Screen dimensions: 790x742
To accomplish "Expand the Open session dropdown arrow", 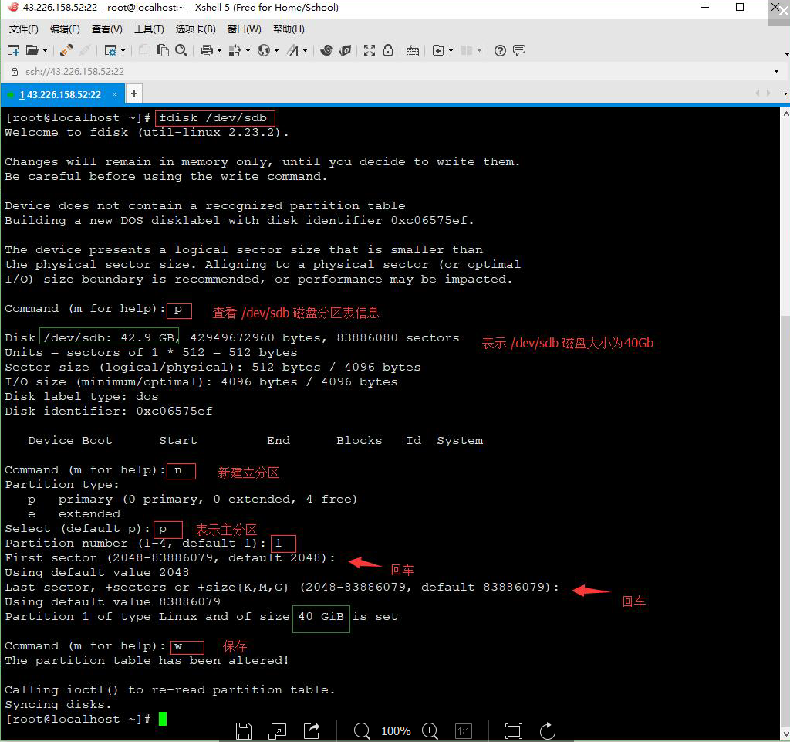I will click(x=46, y=50).
